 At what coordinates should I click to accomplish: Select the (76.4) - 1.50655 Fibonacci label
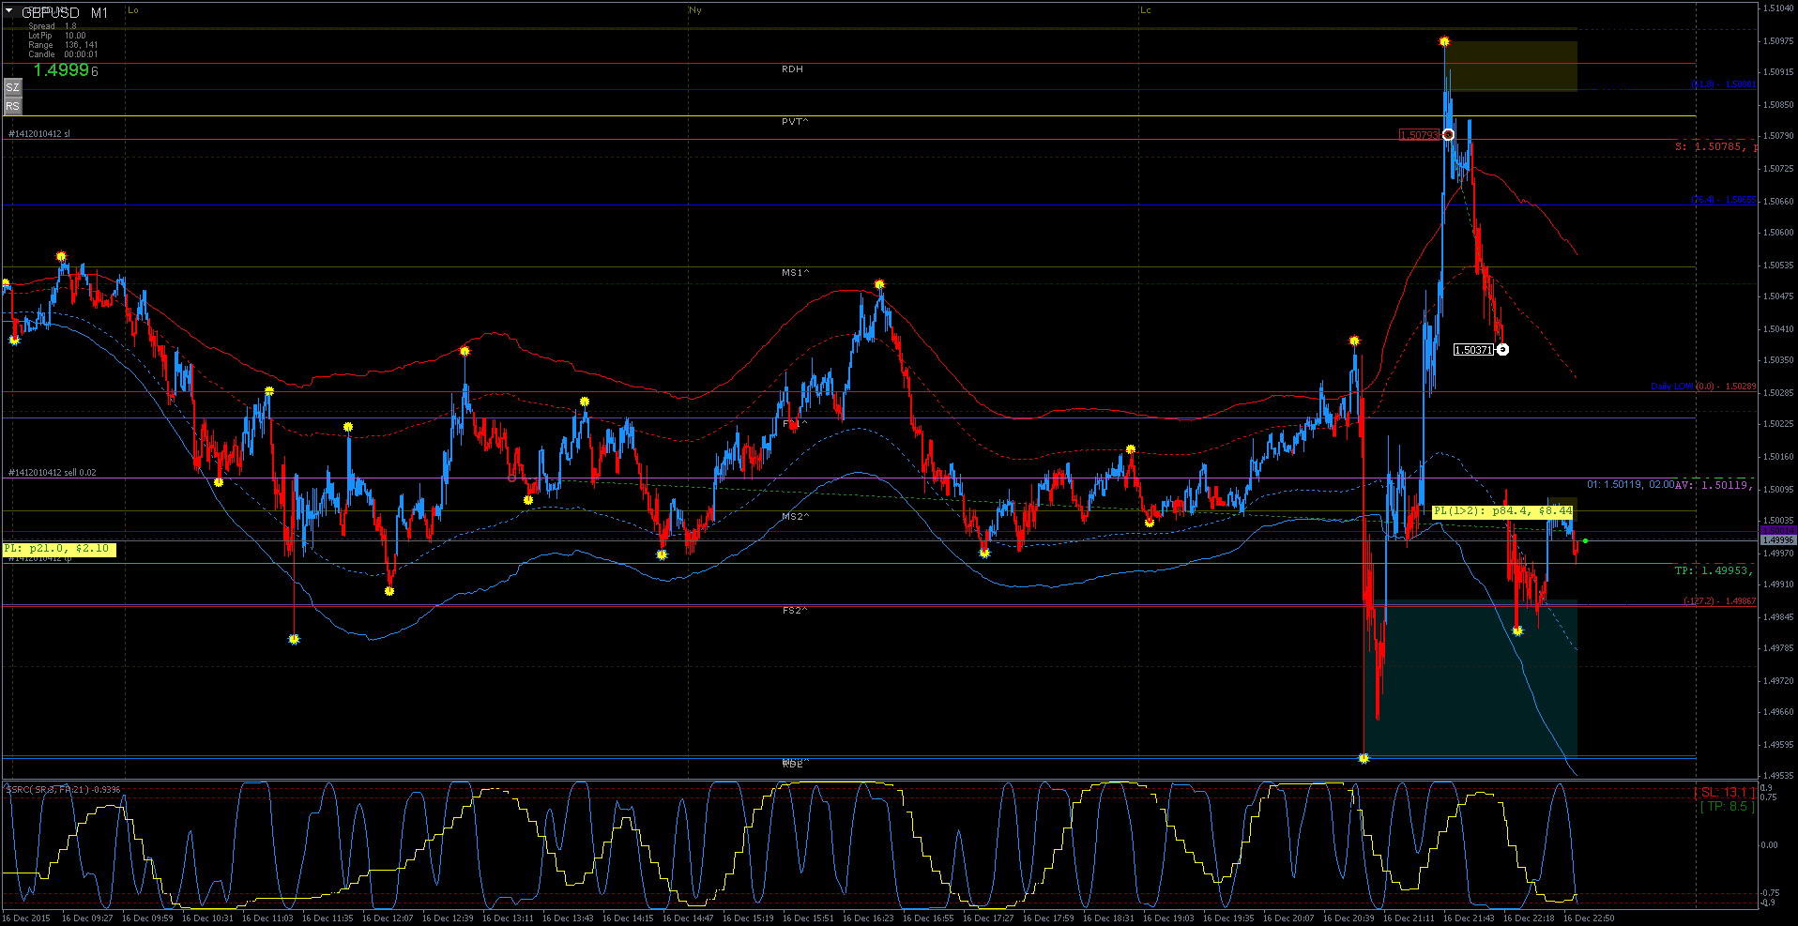tap(1724, 200)
